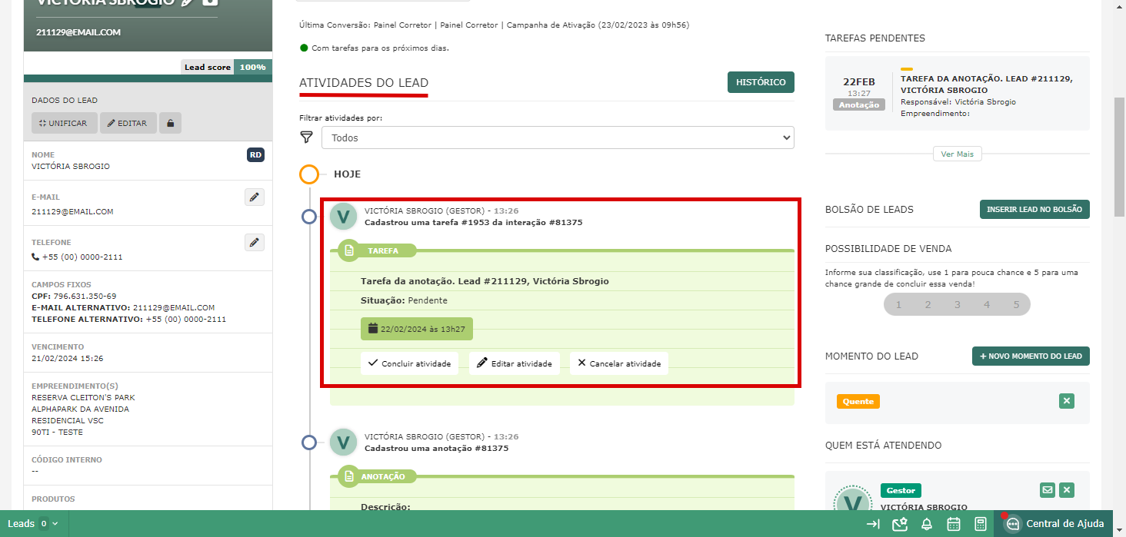Open the starred mail icon in bottom bar

click(x=900, y=524)
